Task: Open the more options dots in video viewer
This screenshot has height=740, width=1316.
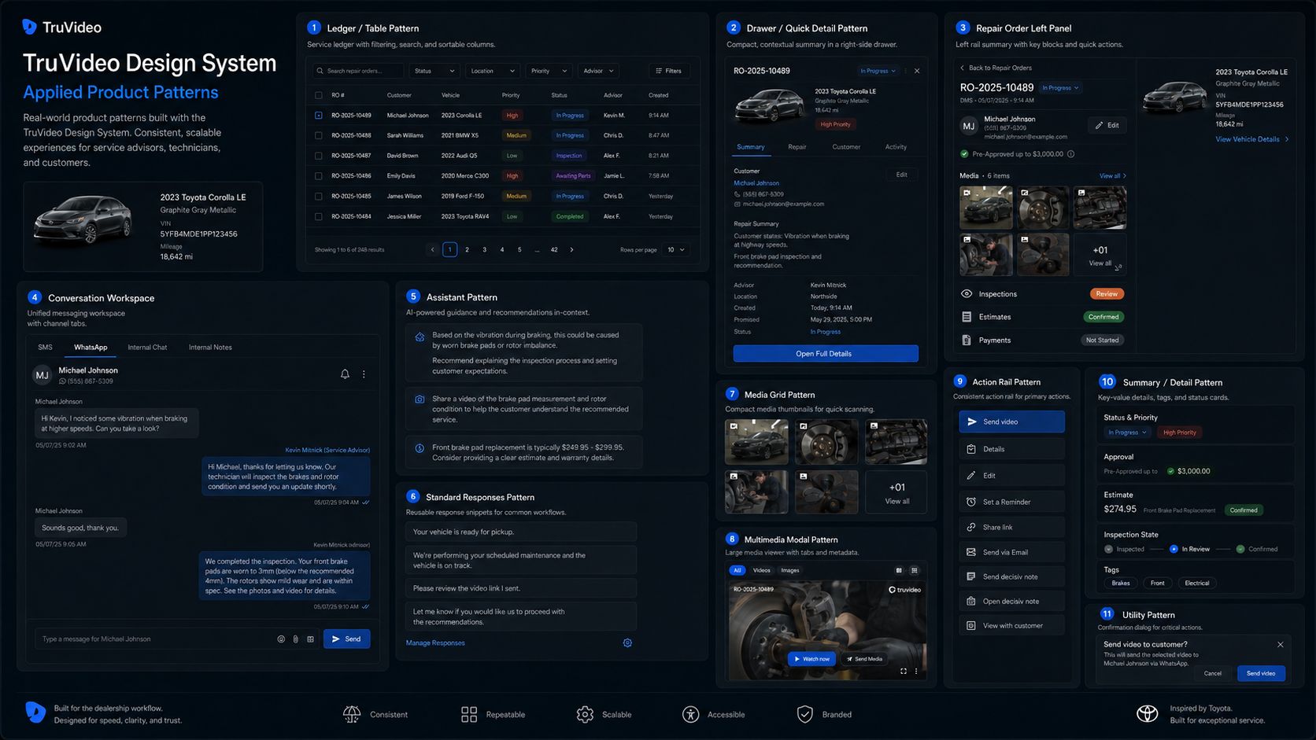Action: [x=916, y=672]
